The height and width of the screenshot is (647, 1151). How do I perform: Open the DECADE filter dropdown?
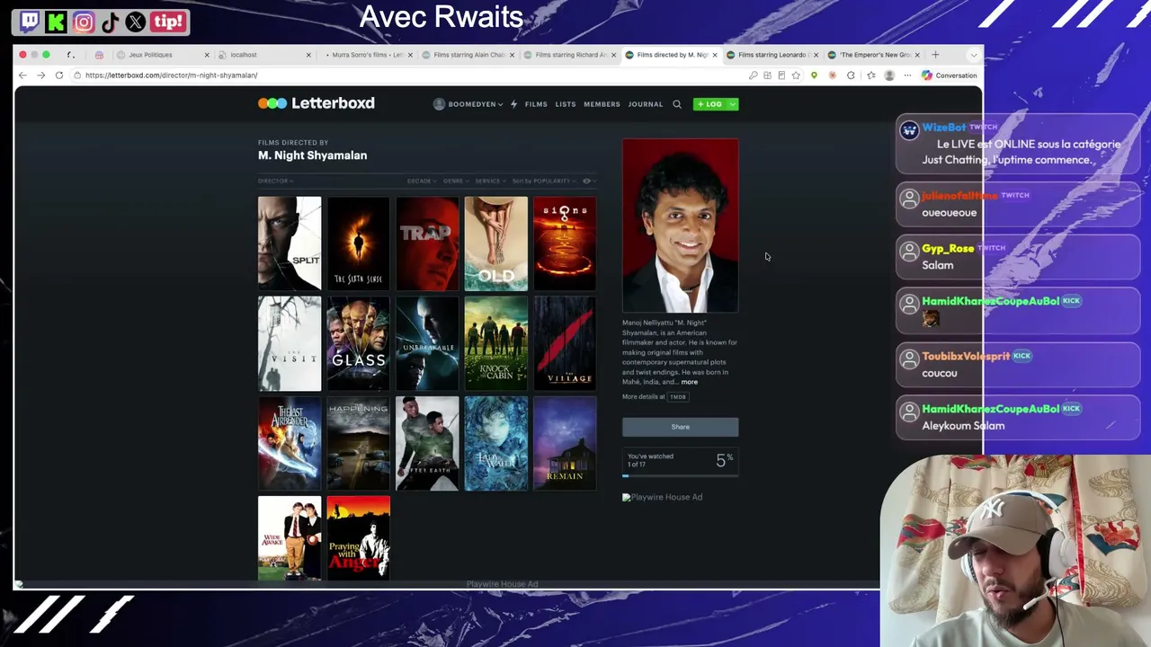click(x=422, y=181)
